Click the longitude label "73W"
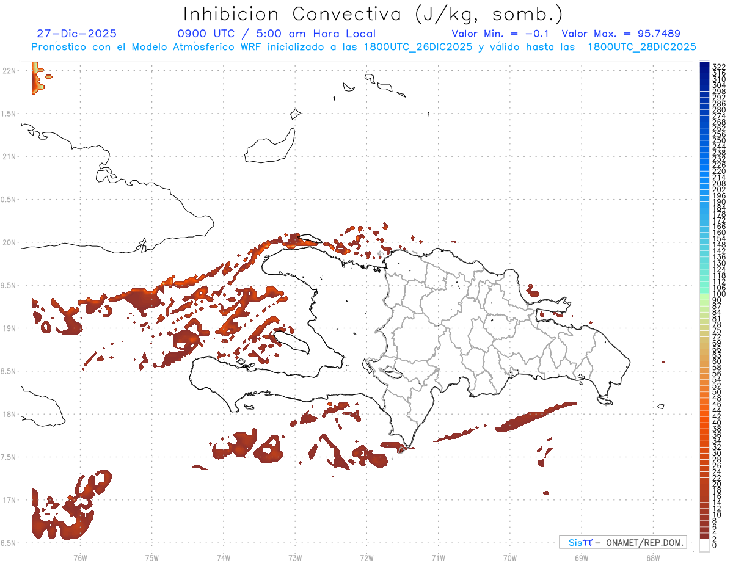Viewport: 733px width, 566px height. click(x=295, y=557)
